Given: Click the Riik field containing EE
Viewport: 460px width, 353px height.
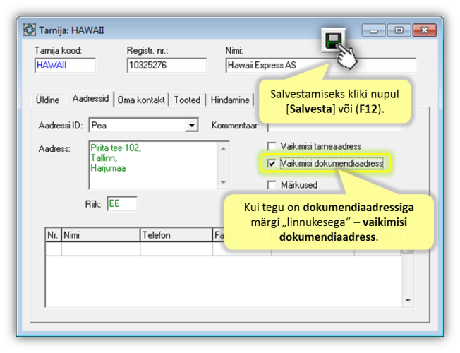Looking at the screenshot, I should point(121,204).
